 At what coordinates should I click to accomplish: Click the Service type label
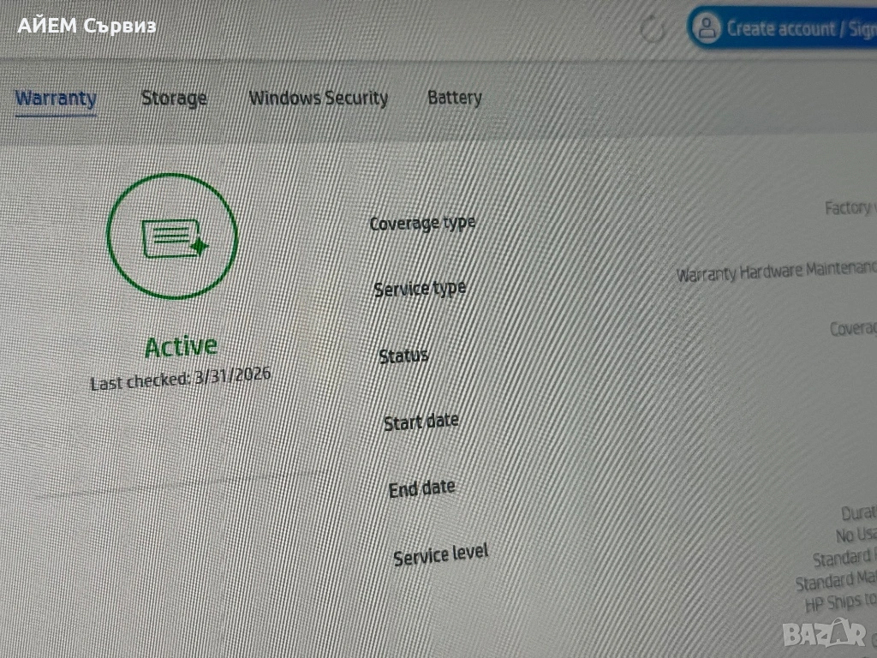pos(420,289)
